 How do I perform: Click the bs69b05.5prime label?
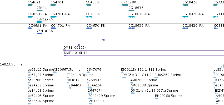click(41, 96)
